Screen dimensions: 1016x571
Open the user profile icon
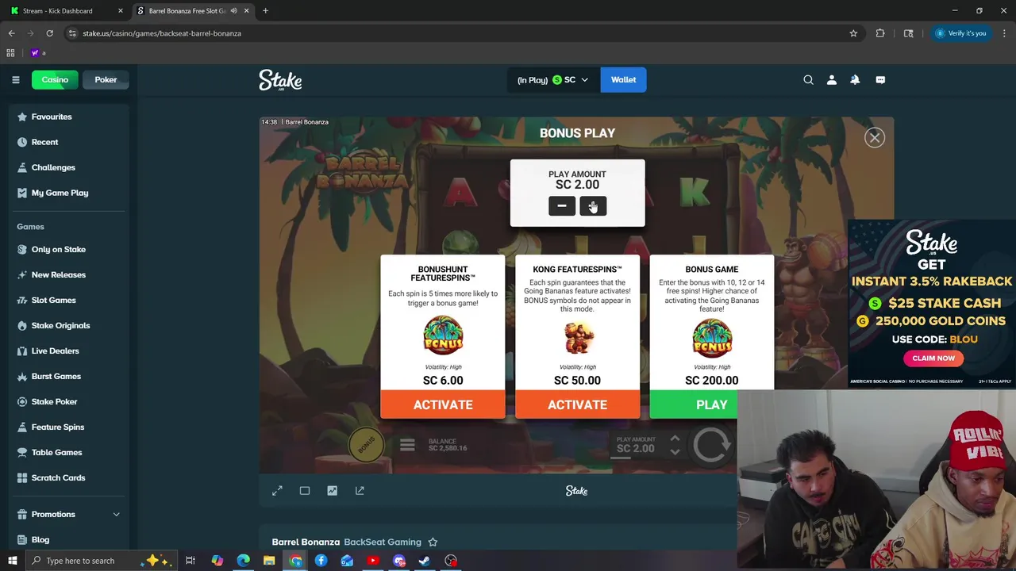click(x=832, y=79)
